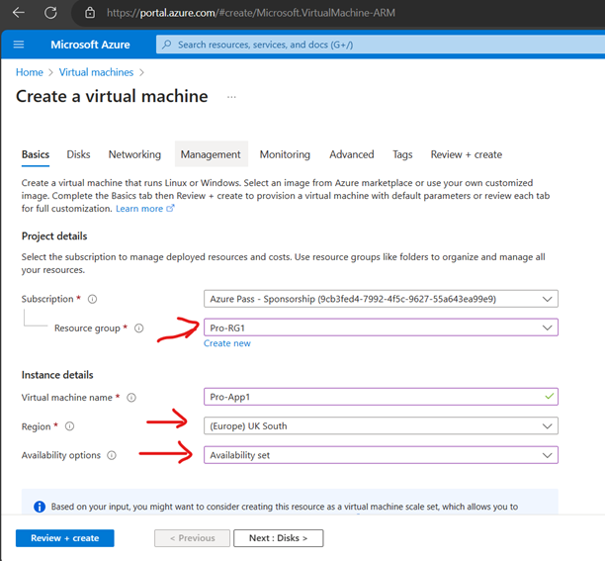This screenshot has height=561, width=605.
Task: Switch to the Advanced tab
Action: [x=352, y=154]
